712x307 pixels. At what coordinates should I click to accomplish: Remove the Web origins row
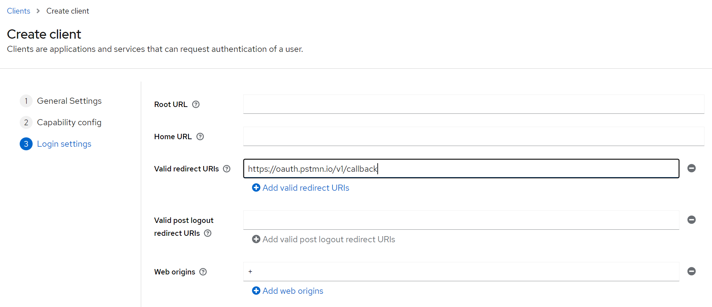[x=692, y=271]
